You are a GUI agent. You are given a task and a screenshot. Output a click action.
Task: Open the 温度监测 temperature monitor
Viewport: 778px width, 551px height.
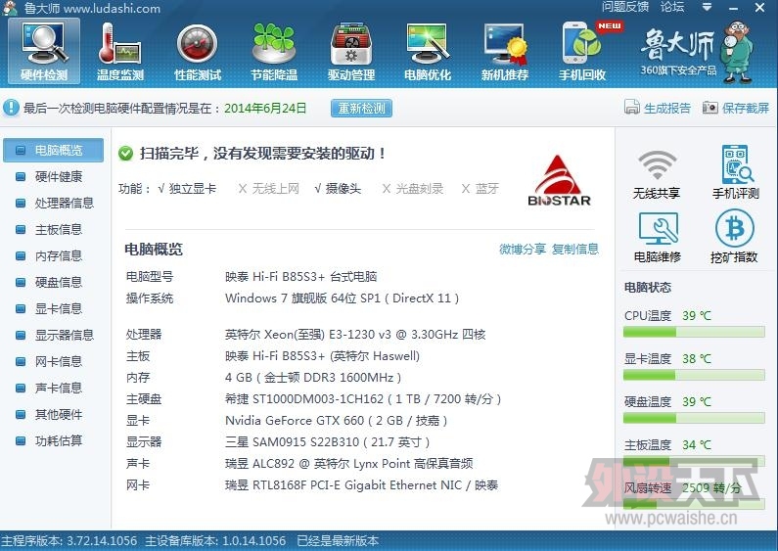pyautogui.click(x=120, y=52)
